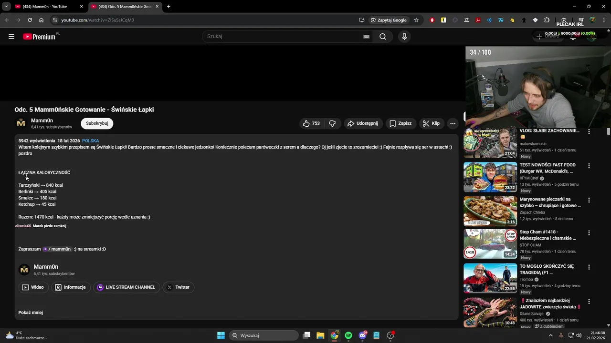Go back using the browser back arrow
This screenshot has width=611, height=343.
click(7, 20)
